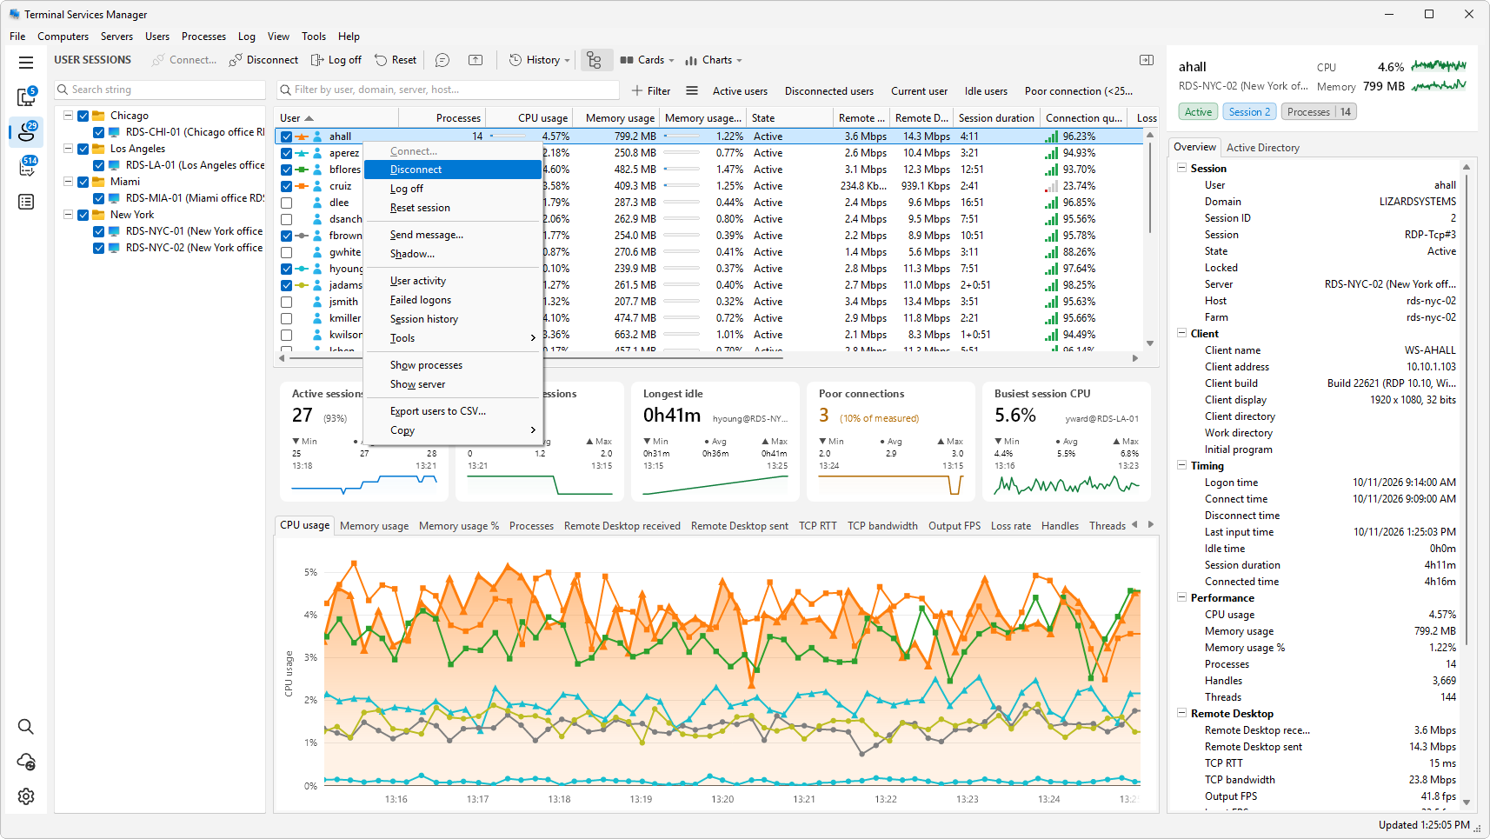
Task: Uncheck the RDS-LA-01 server checkbox
Action: tap(99, 165)
